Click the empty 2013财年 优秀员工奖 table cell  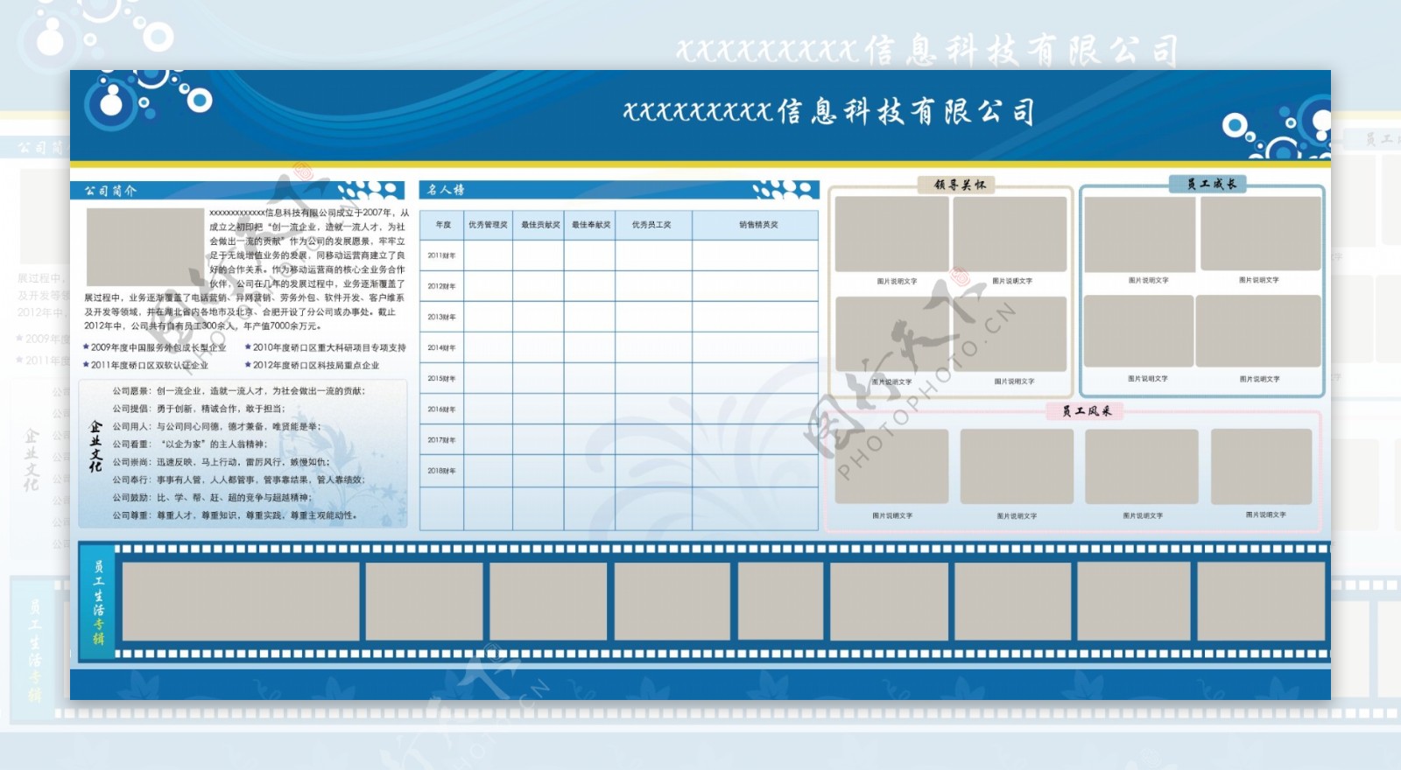[653, 317]
